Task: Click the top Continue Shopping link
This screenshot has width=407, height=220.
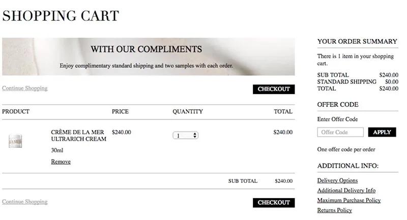Action: (x=25, y=88)
